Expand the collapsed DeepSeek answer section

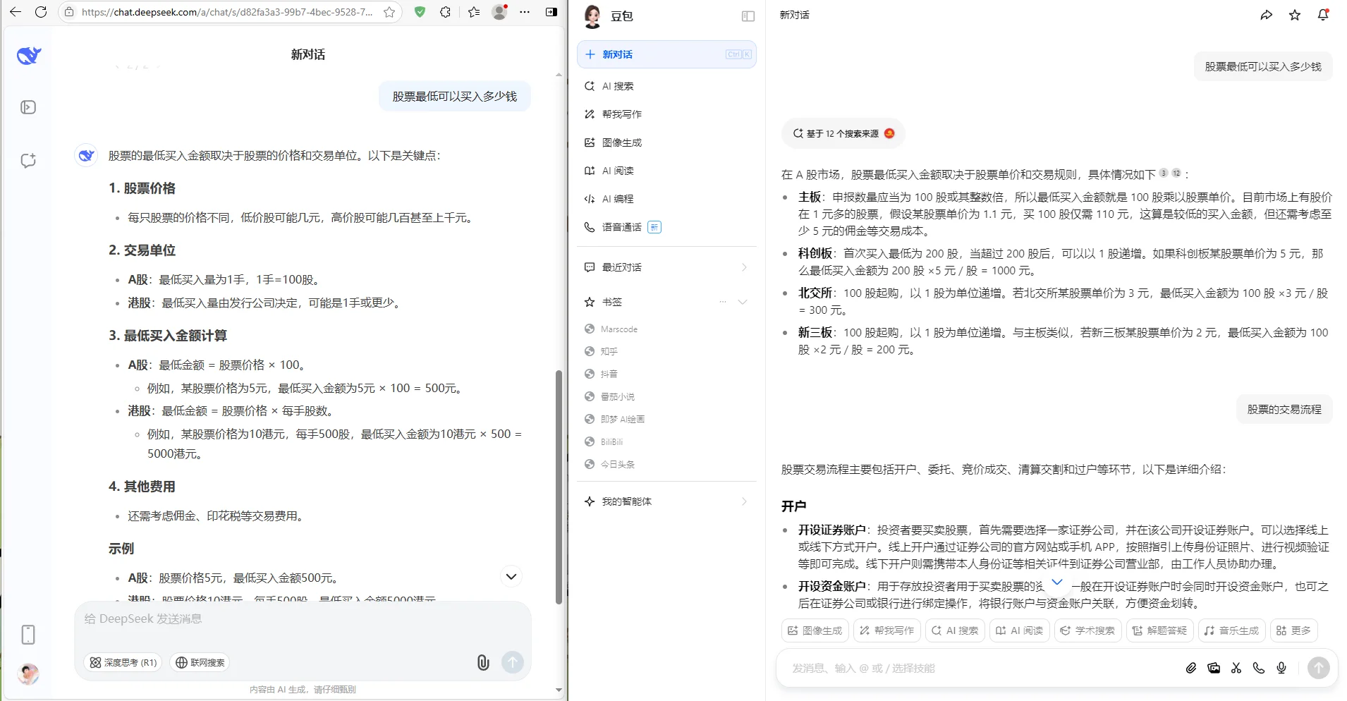point(511,576)
